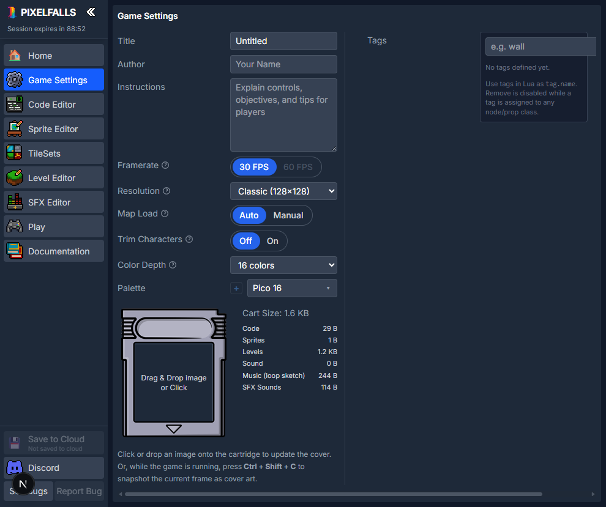Set Map Load to Auto
606x507 pixels.
[249, 215]
